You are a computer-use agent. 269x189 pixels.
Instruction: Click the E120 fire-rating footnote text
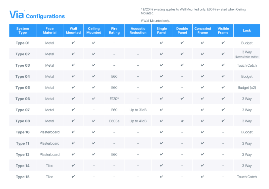193,11
